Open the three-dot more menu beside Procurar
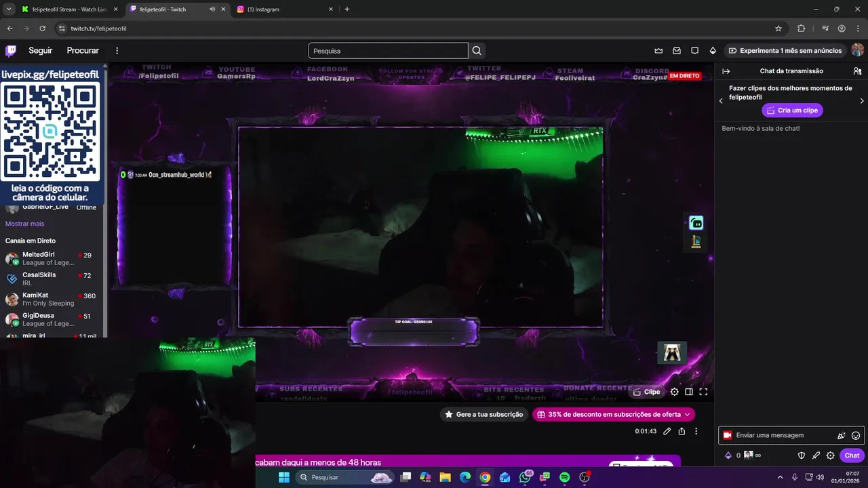The width and height of the screenshot is (868, 488). point(117,51)
